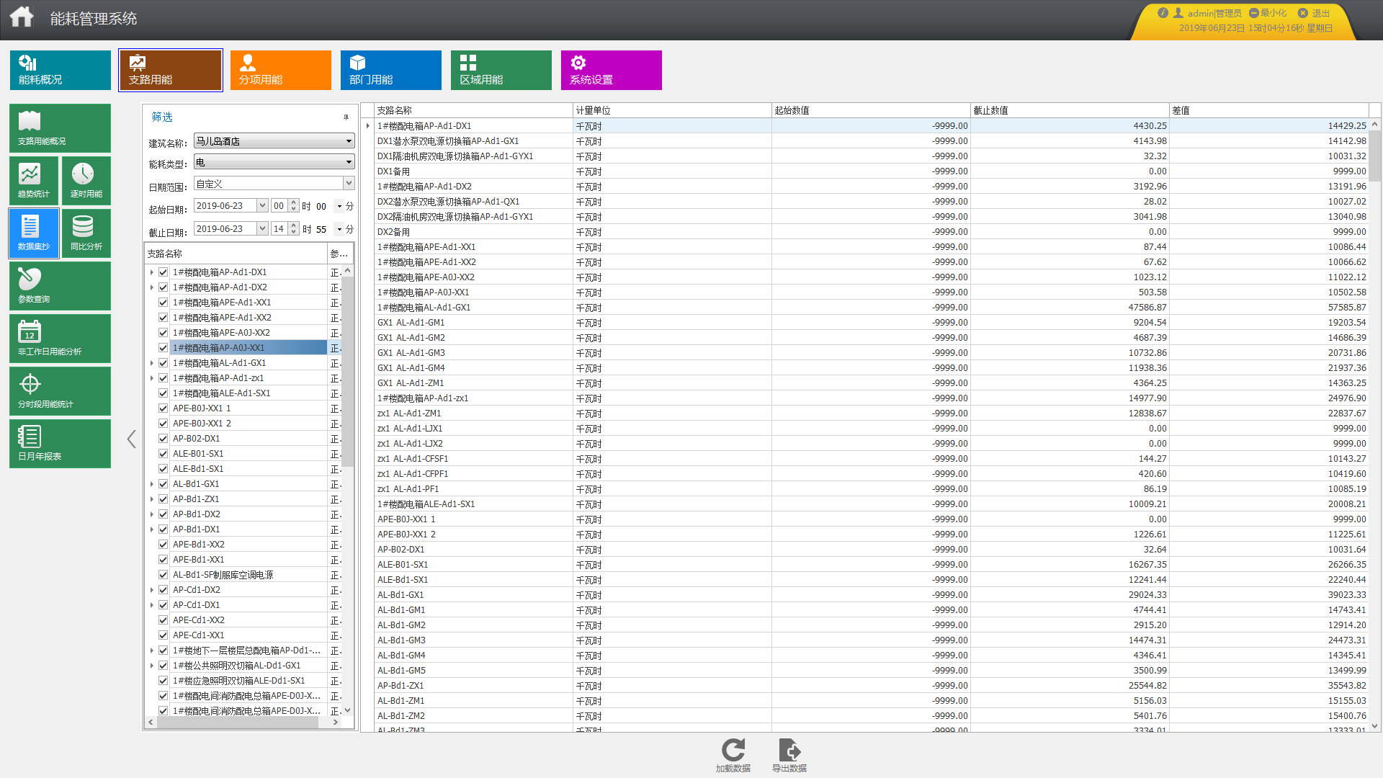Click the home icon in title bar
The image size is (1383, 778).
coord(22,17)
